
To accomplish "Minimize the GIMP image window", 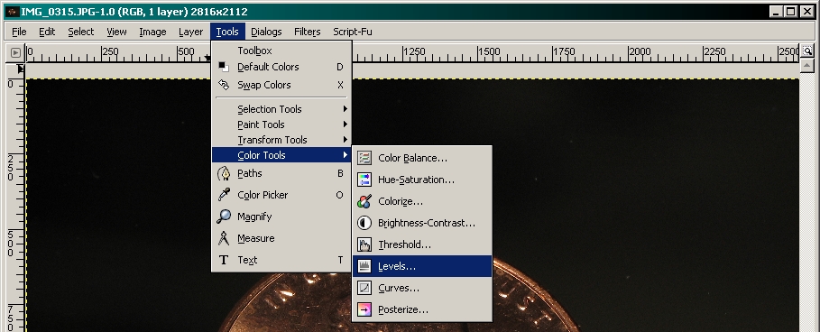I will coord(777,12).
